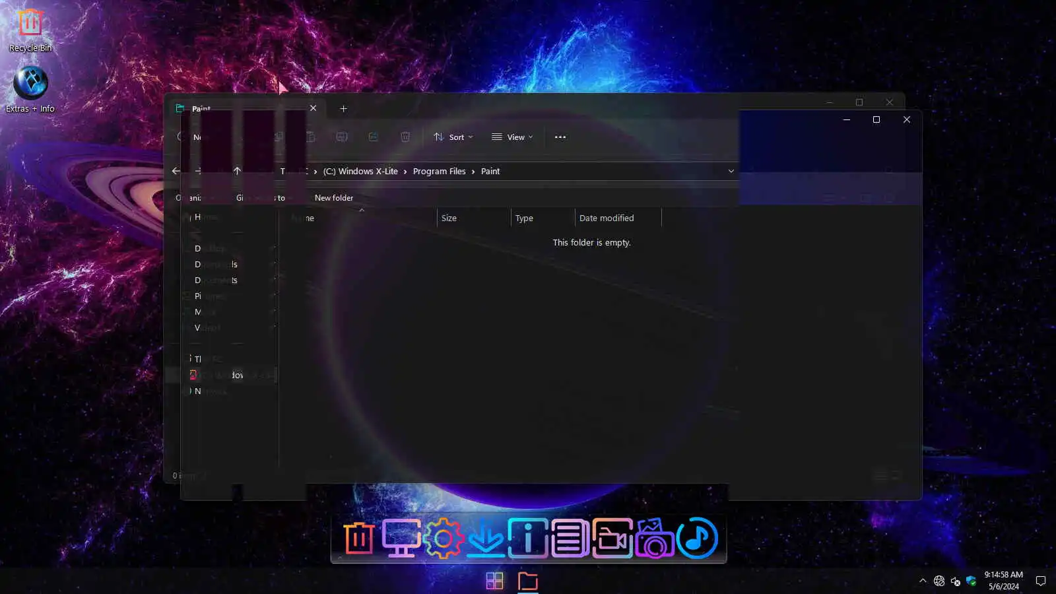
Task: Click the Back arrow in Explorer
Action: pos(176,171)
